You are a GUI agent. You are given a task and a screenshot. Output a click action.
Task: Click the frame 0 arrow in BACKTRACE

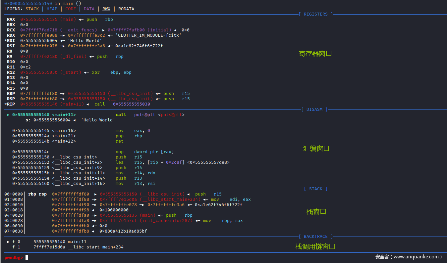[8, 242]
